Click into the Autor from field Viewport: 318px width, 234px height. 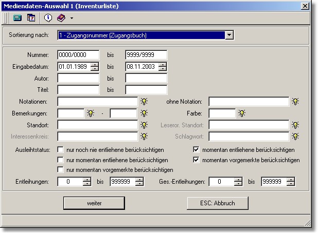78,78
